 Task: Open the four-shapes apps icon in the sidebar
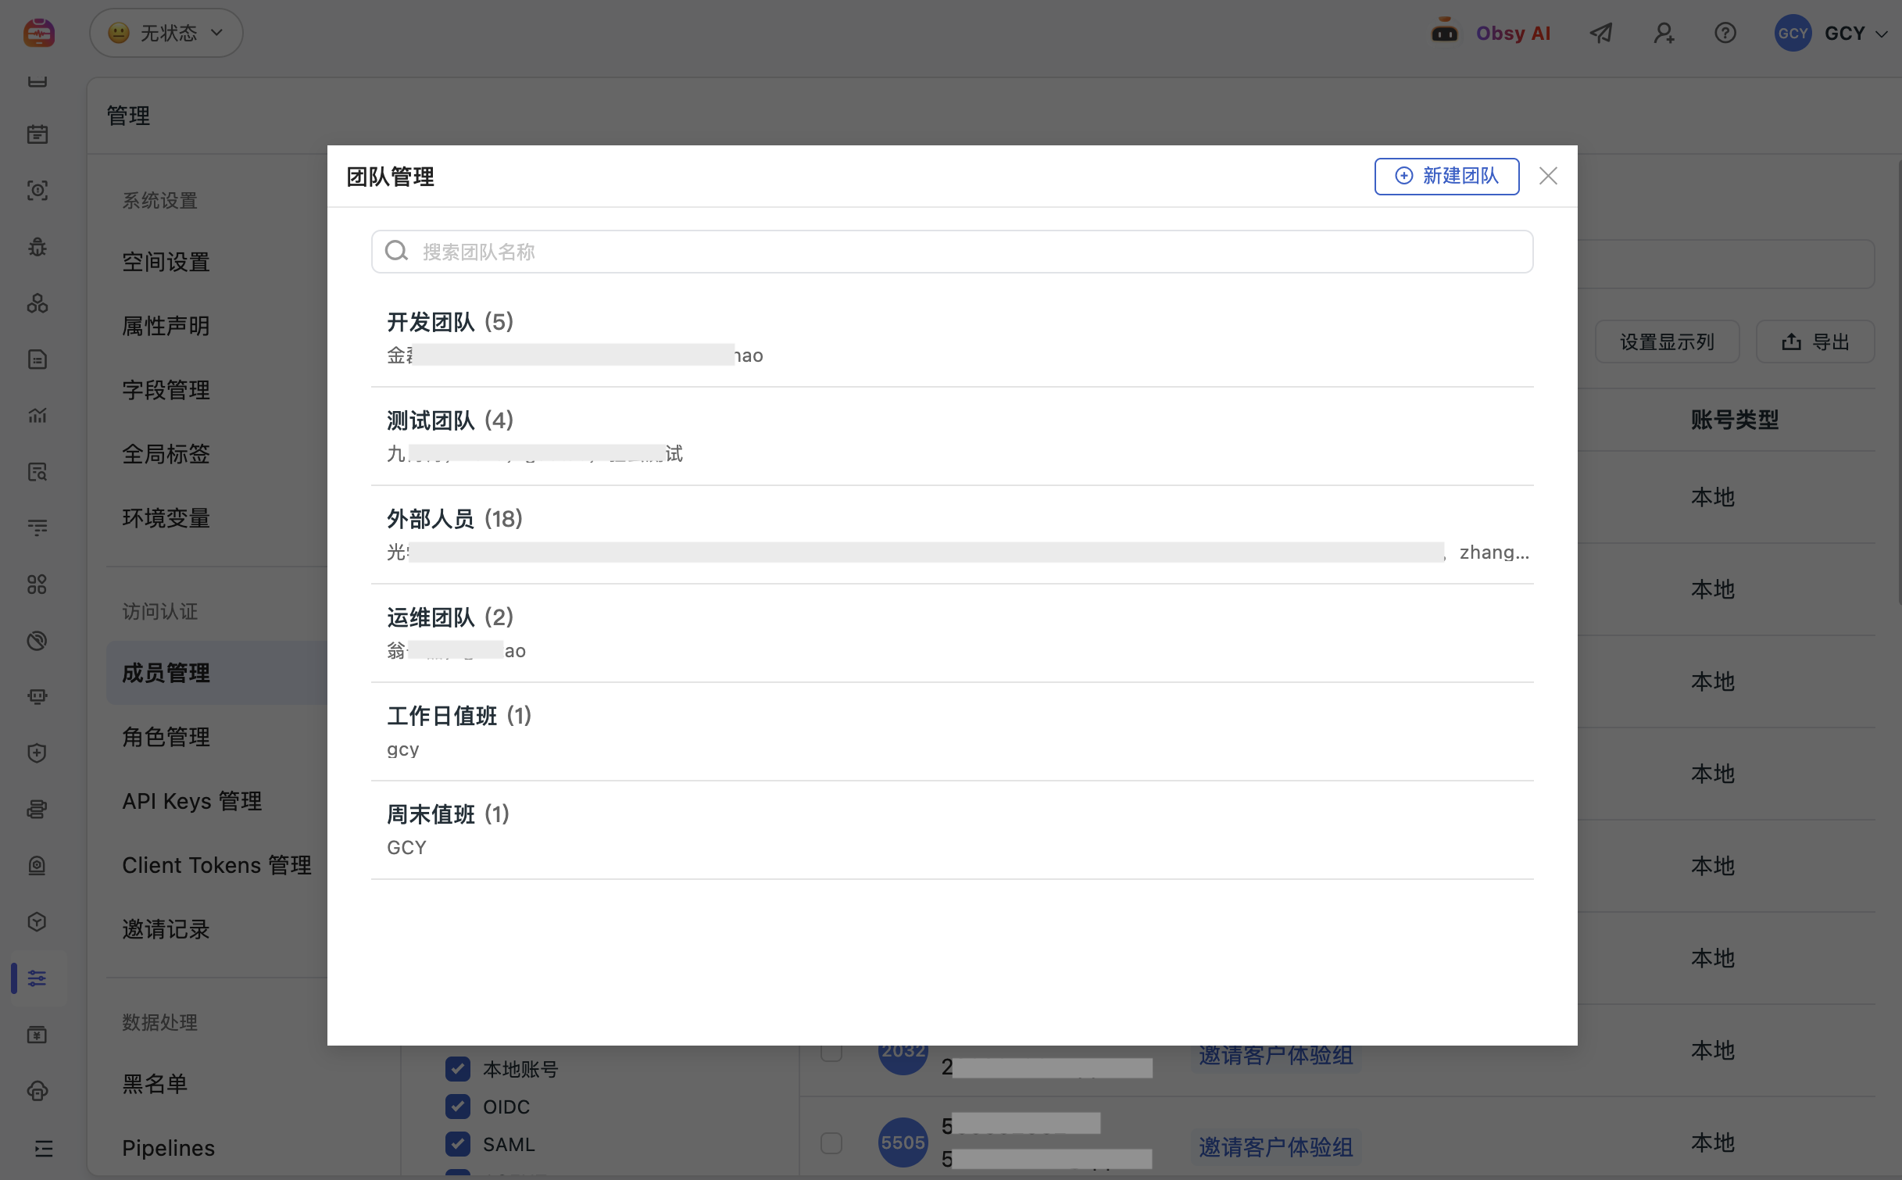point(38,585)
